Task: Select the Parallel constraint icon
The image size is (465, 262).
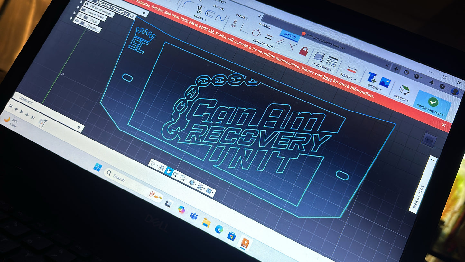Action: [280, 42]
